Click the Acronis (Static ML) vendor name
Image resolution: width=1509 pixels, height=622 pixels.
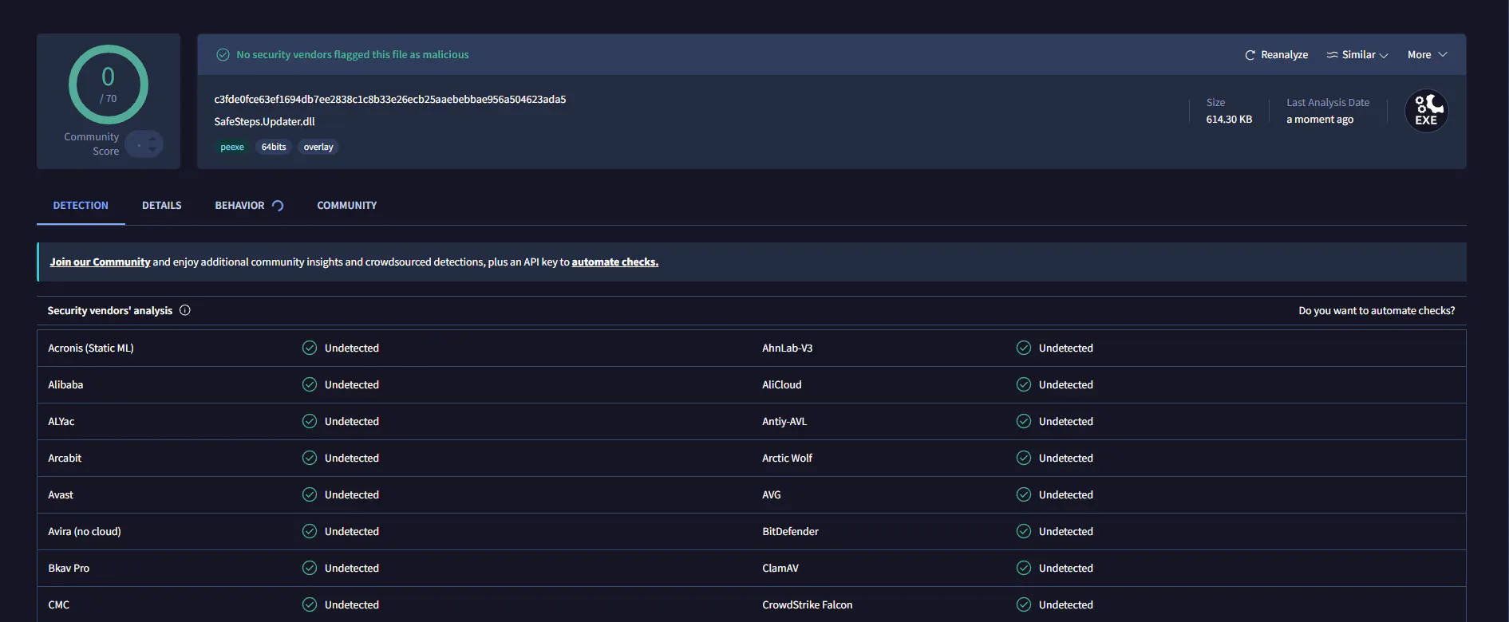pos(91,348)
